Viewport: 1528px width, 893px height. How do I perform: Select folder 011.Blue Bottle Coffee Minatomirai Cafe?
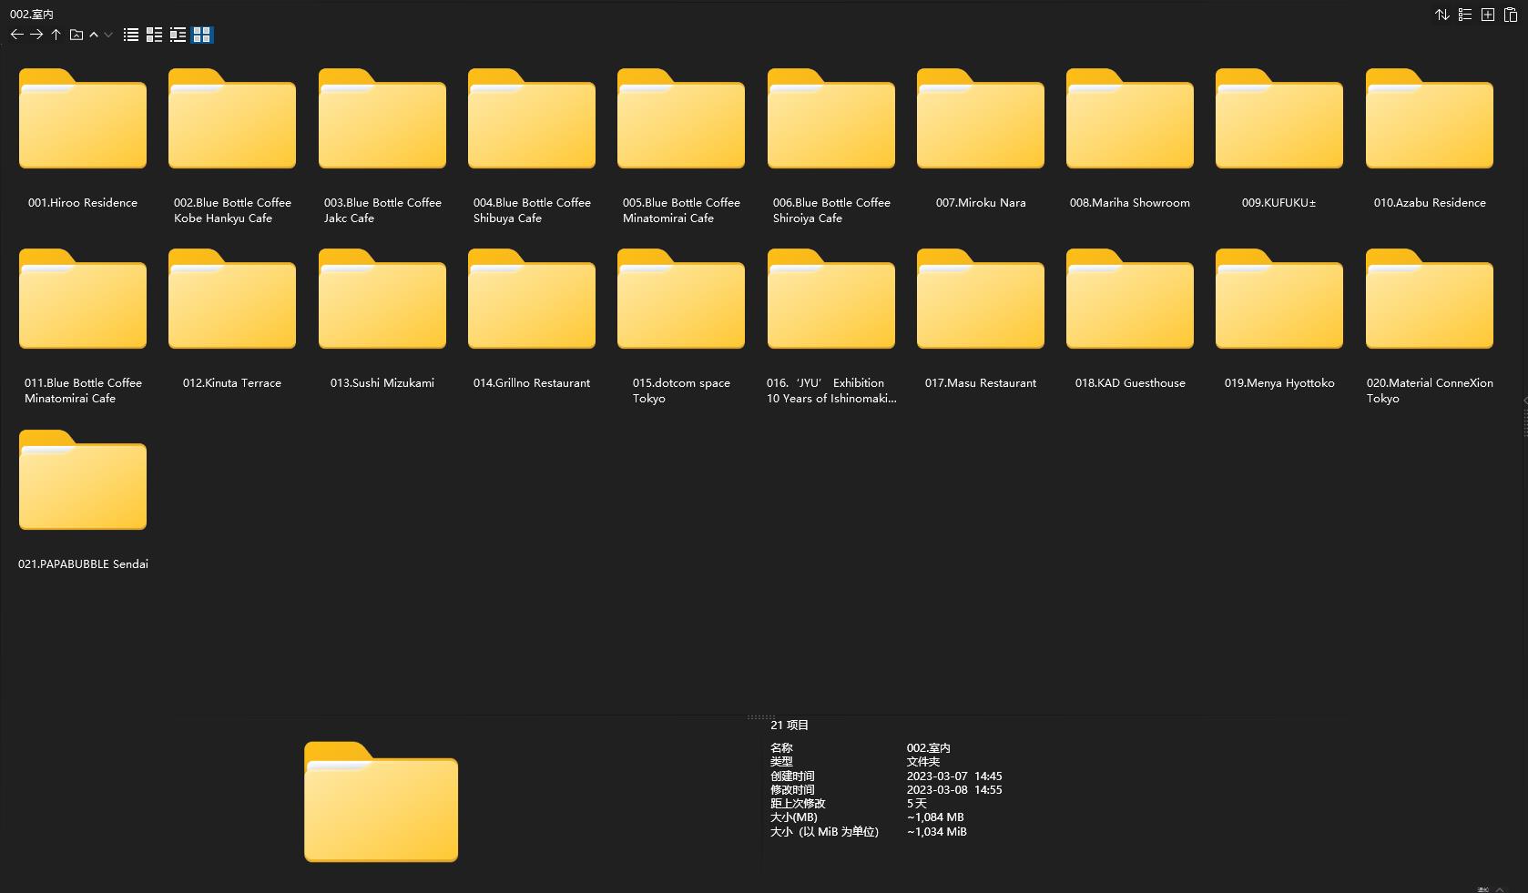click(83, 326)
